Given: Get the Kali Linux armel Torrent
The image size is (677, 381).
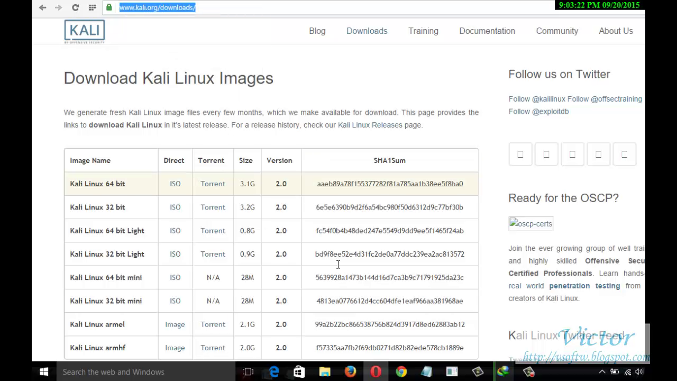Looking at the screenshot, I should [213, 324].
